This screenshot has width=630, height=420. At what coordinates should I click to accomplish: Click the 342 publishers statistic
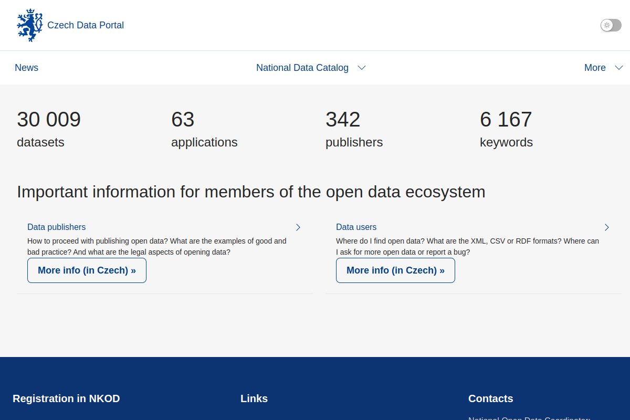coord(354,129)
